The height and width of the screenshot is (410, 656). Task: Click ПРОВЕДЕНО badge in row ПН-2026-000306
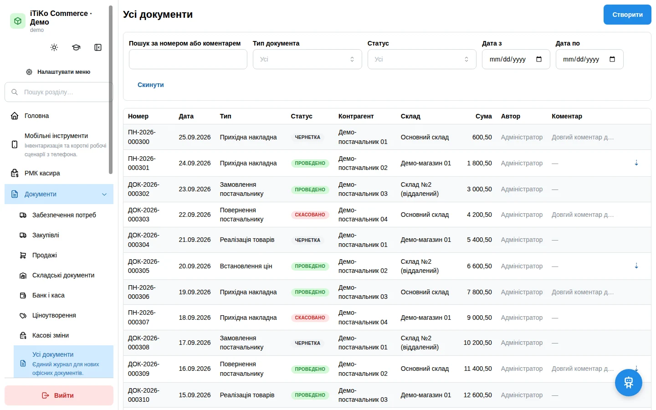310,292
